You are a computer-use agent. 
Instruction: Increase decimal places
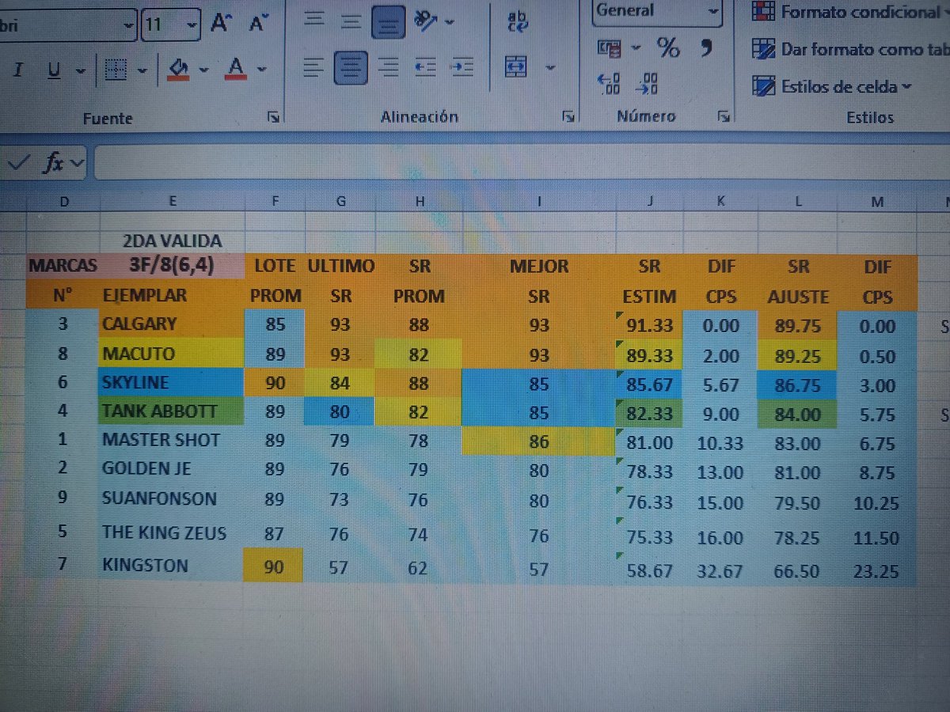[610, 83]
